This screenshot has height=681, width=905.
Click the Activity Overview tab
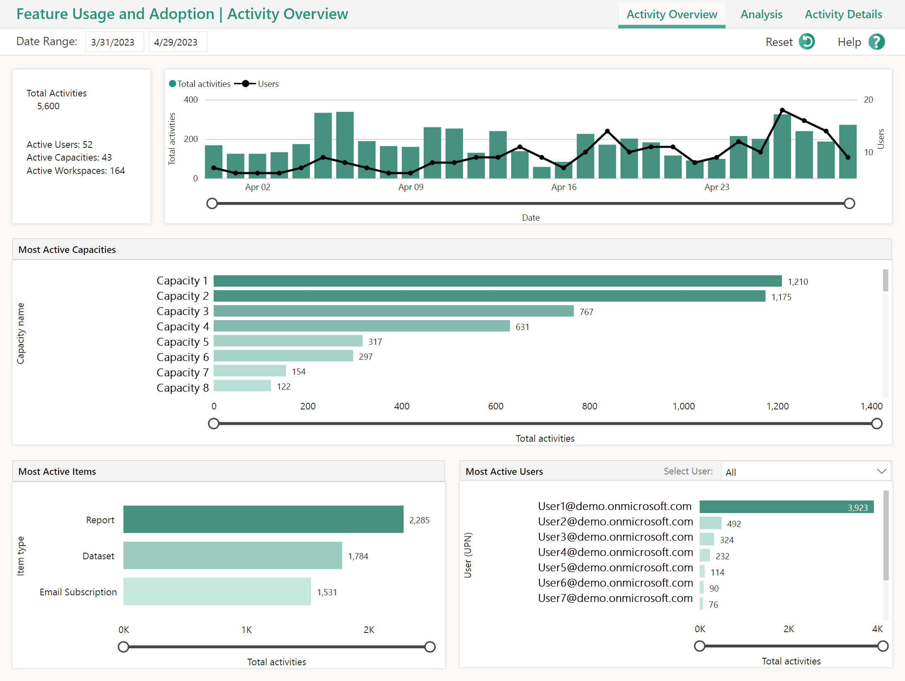pos(673,13)
